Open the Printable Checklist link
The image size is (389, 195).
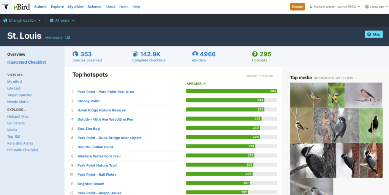[x=22, y=150]
